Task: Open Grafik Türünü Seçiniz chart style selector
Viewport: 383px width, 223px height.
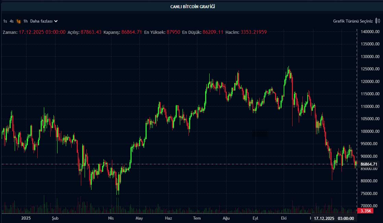Action: pyautogui.click(x=353, y=21)
